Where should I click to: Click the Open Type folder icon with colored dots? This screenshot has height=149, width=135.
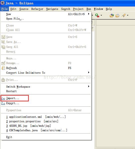[x=112, y=15]
